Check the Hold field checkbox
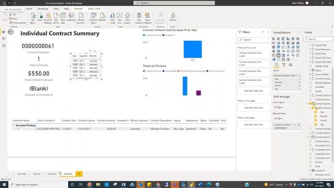Image resolution: width=334 pixels, height=188 pixels. (x=311, y=166)
